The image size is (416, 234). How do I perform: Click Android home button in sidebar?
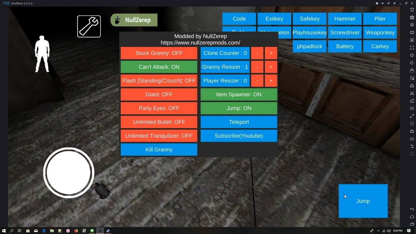coord(412,217)
